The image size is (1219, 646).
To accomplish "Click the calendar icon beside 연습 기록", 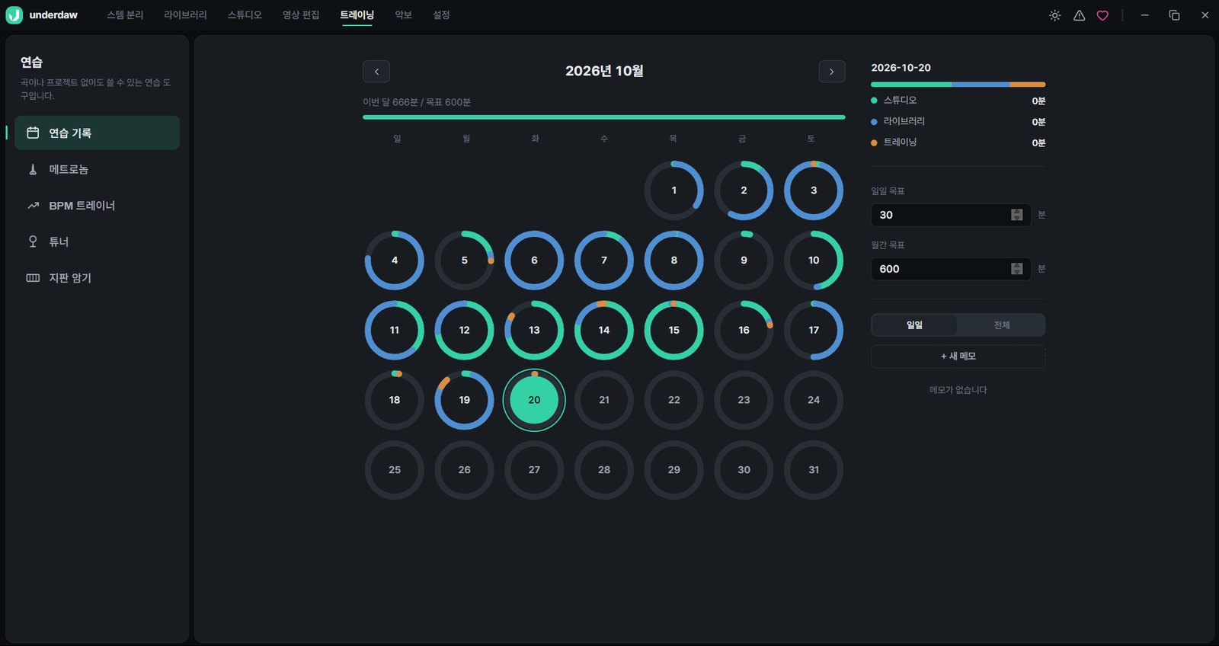I will click(33, 133).
